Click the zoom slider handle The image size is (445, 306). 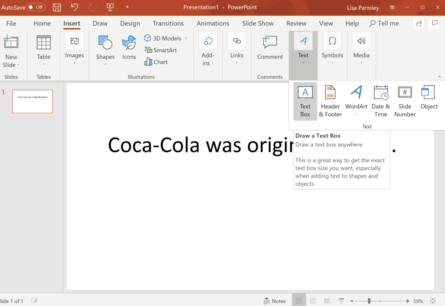[369, 301]
